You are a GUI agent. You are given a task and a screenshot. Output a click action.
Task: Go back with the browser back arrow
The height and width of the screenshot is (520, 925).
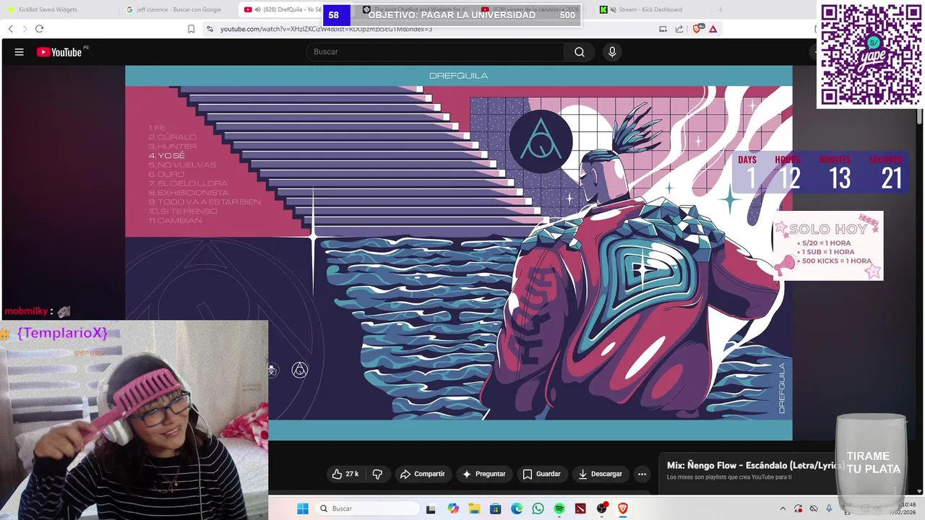(10, 29)
